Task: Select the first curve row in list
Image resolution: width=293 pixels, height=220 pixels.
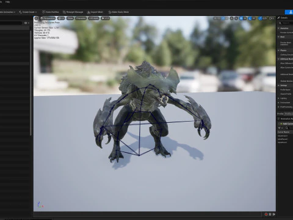Action: coord(283,136)
